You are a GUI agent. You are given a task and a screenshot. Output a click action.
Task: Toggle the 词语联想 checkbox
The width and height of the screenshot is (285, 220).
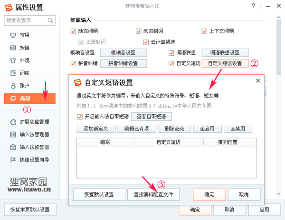(171, 53)
